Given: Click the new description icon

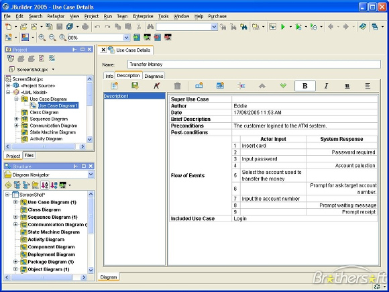Looking at the screenshot, I should click(x=115, y=86).
